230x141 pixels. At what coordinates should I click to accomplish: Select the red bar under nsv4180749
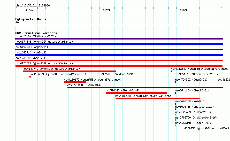point(69,71)
